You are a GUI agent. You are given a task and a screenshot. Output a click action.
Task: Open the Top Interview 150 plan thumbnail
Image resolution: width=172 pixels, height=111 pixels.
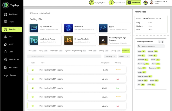(x=34, y=28)
